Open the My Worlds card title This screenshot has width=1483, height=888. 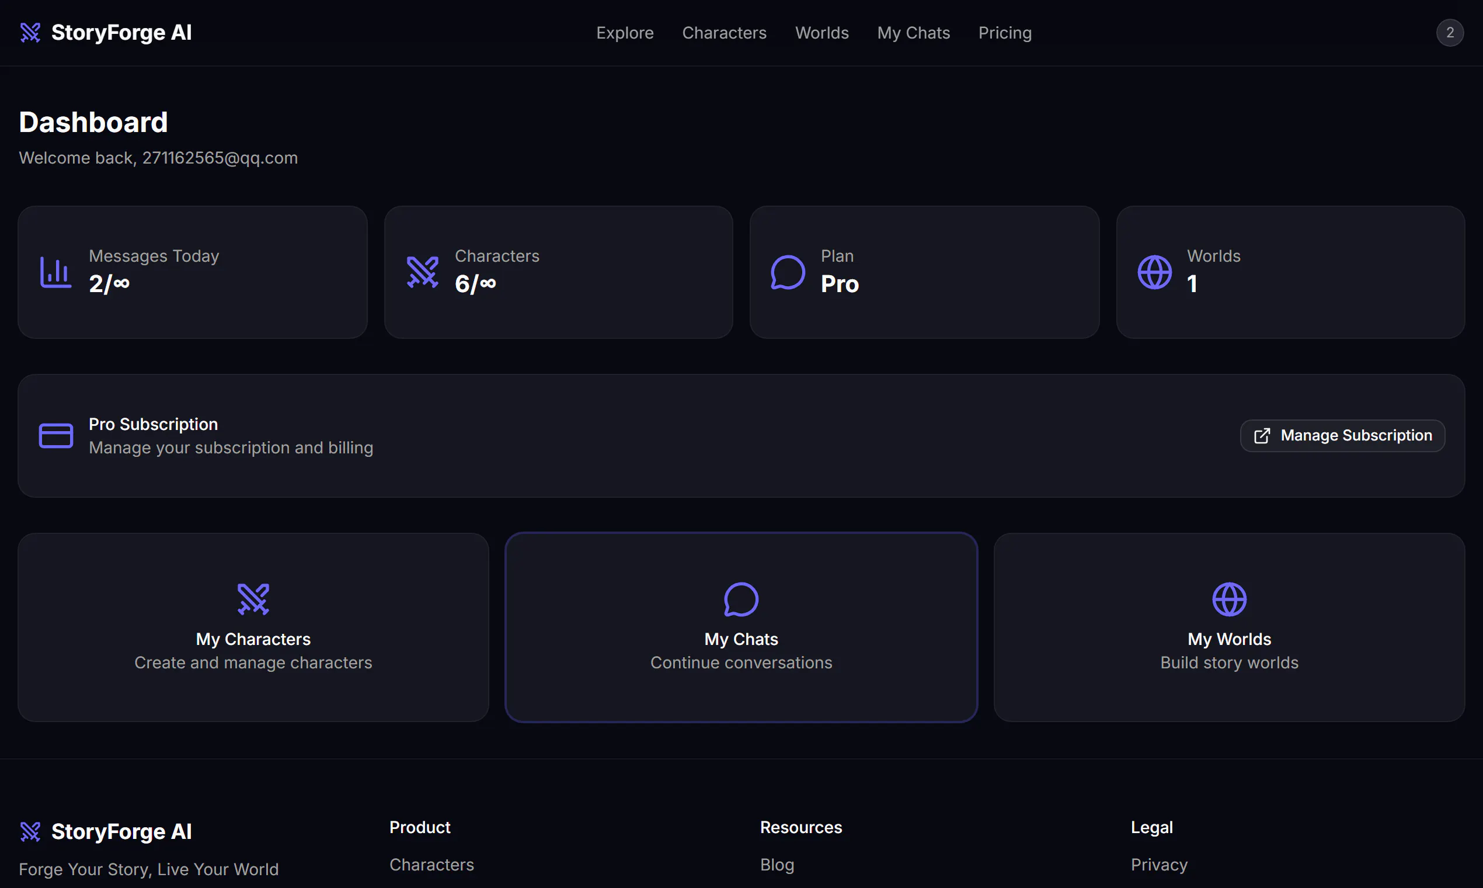tap(1229, 639)
